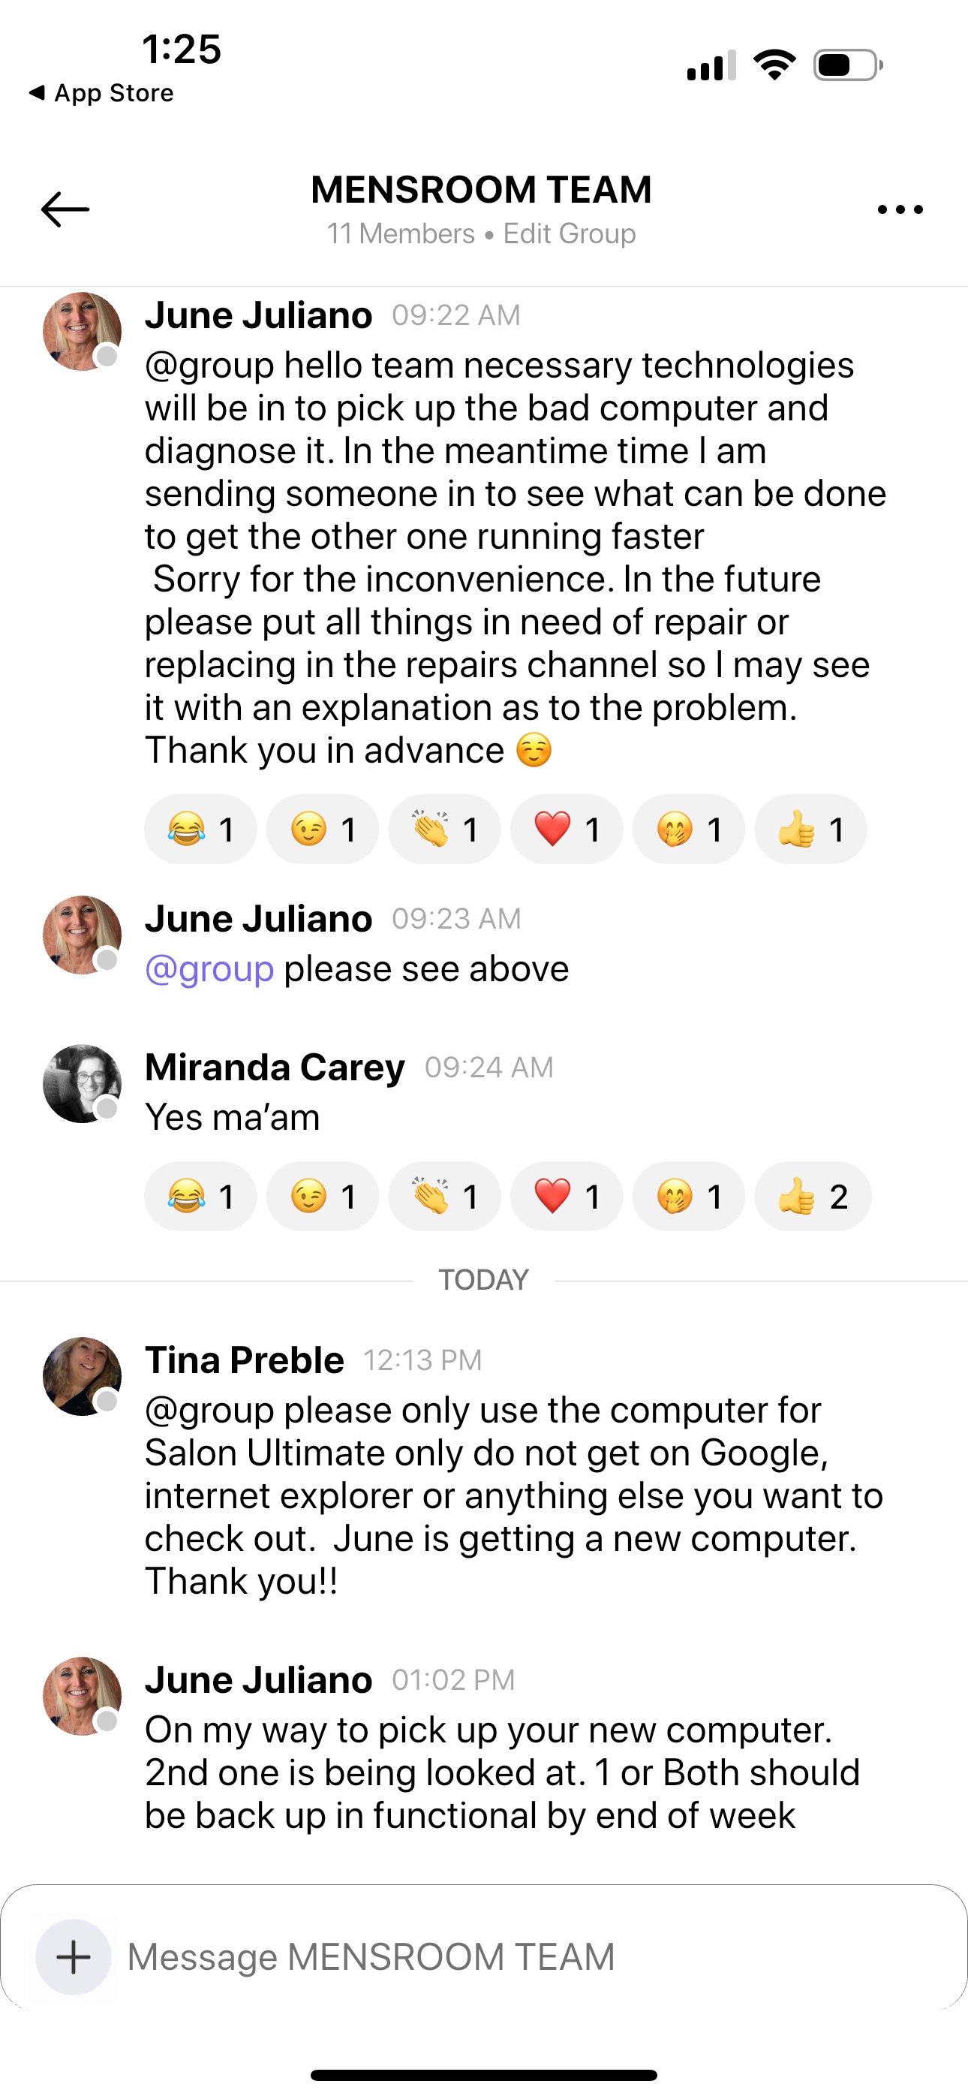Tap the plus attachment button
Viewport: 968px width, 2099px height.
(x=74, y=1956)
